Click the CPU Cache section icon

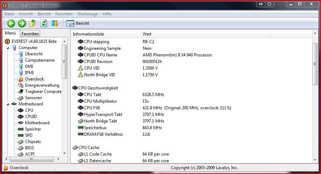point(75,148)
